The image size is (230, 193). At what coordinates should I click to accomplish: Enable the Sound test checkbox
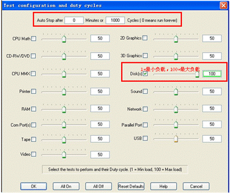coord(145,91)
